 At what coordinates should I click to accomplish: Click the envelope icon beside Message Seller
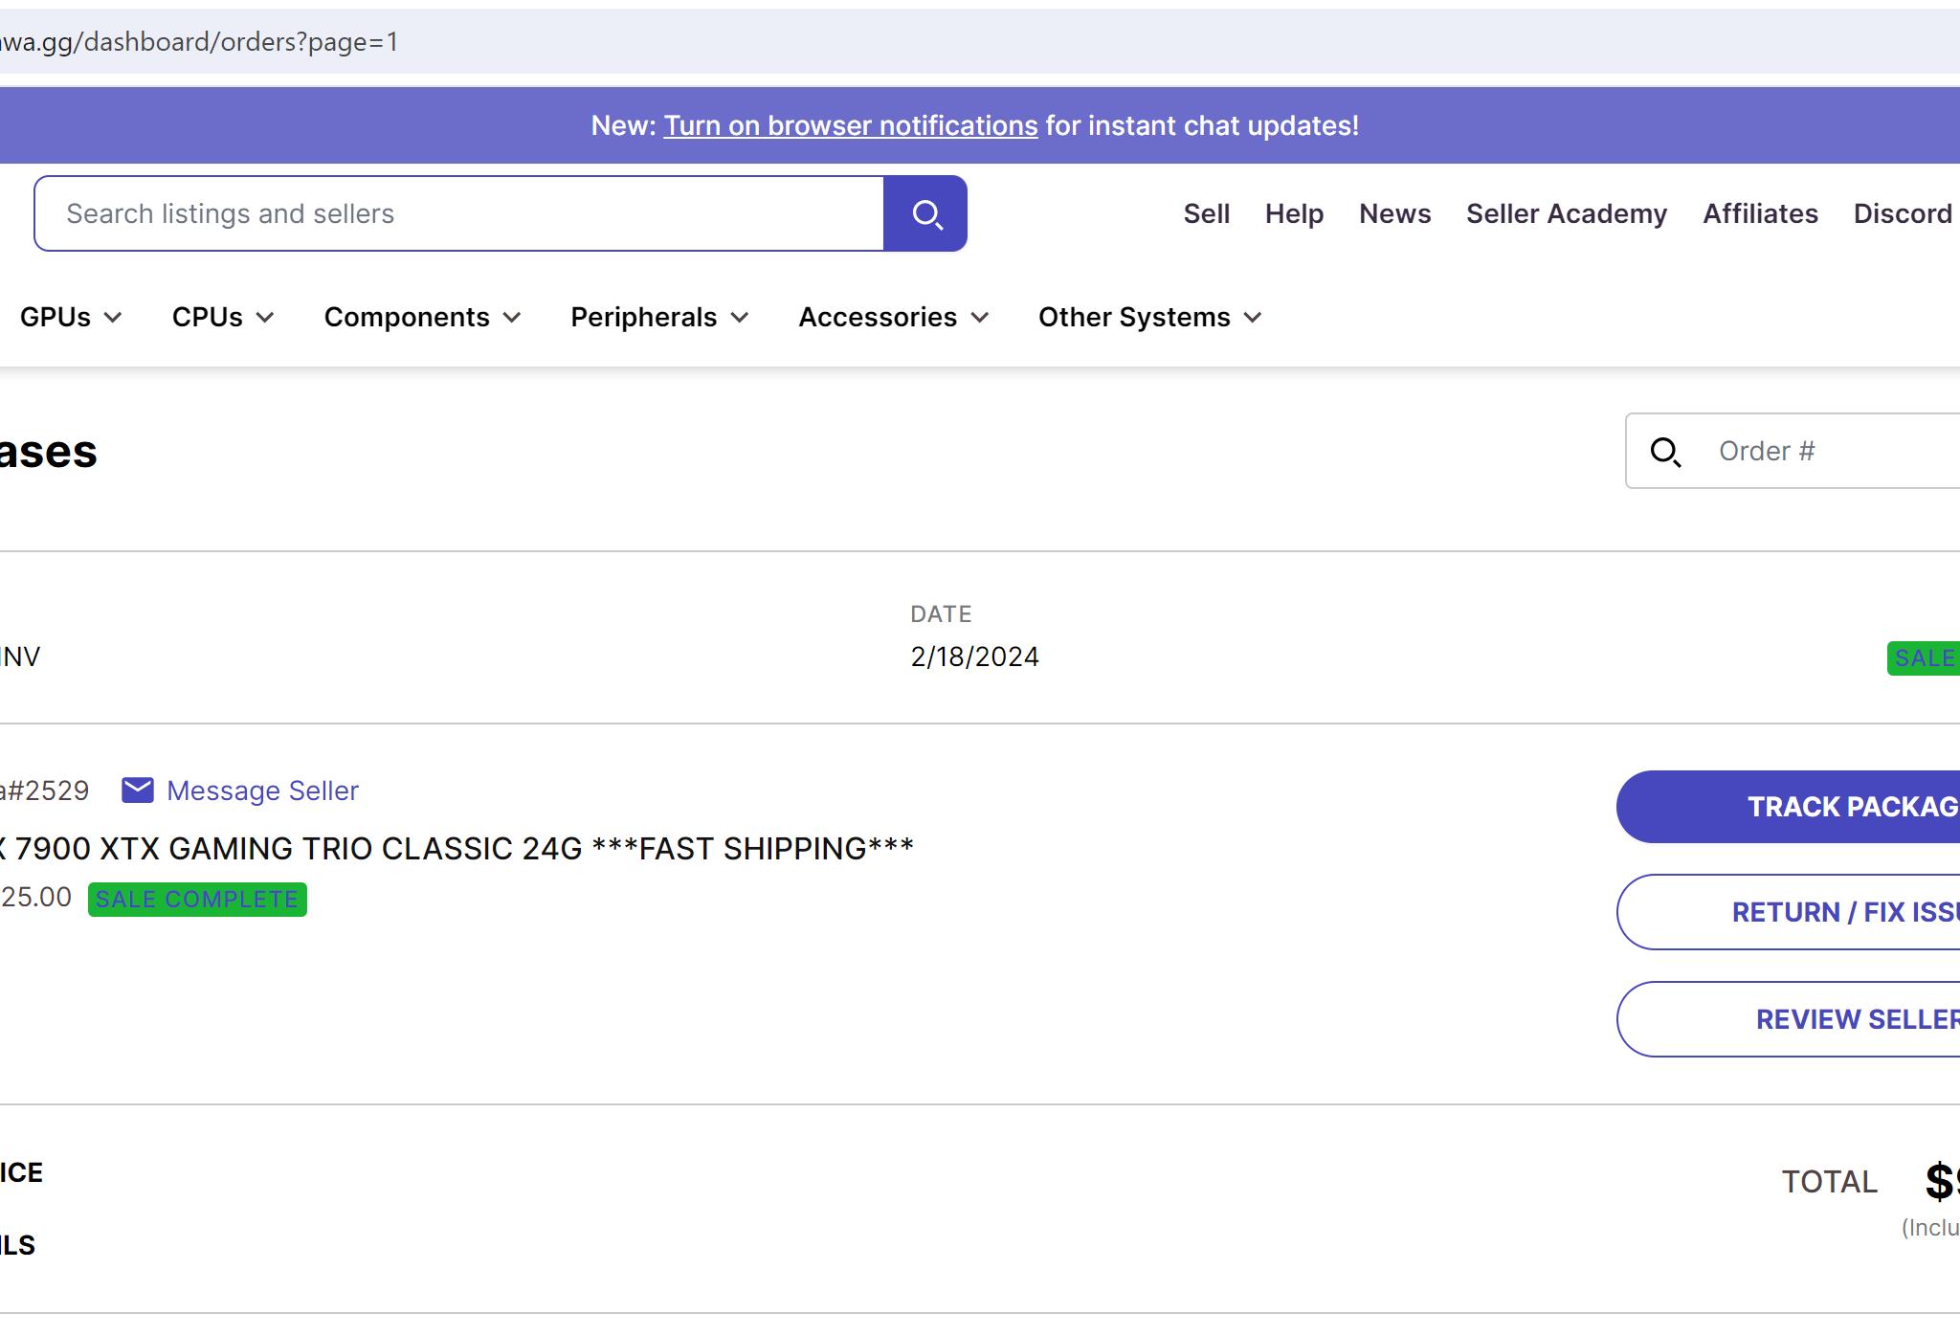click(138, 790)
